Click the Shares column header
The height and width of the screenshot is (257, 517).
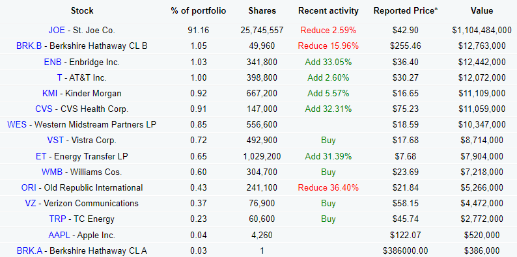(x=262, y=11)
